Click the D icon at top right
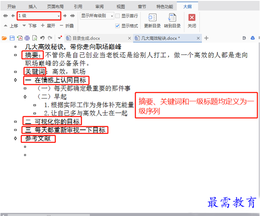This screenshot has width=260, height=216. pos(244,38)
